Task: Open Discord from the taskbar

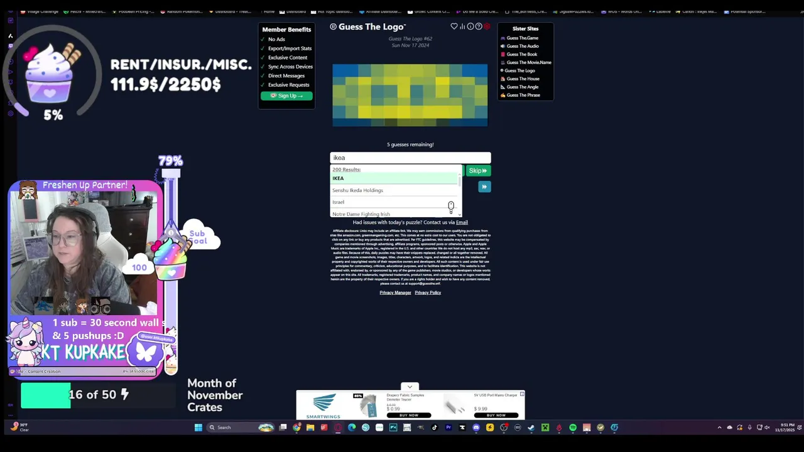Action: tap(476, 428)
